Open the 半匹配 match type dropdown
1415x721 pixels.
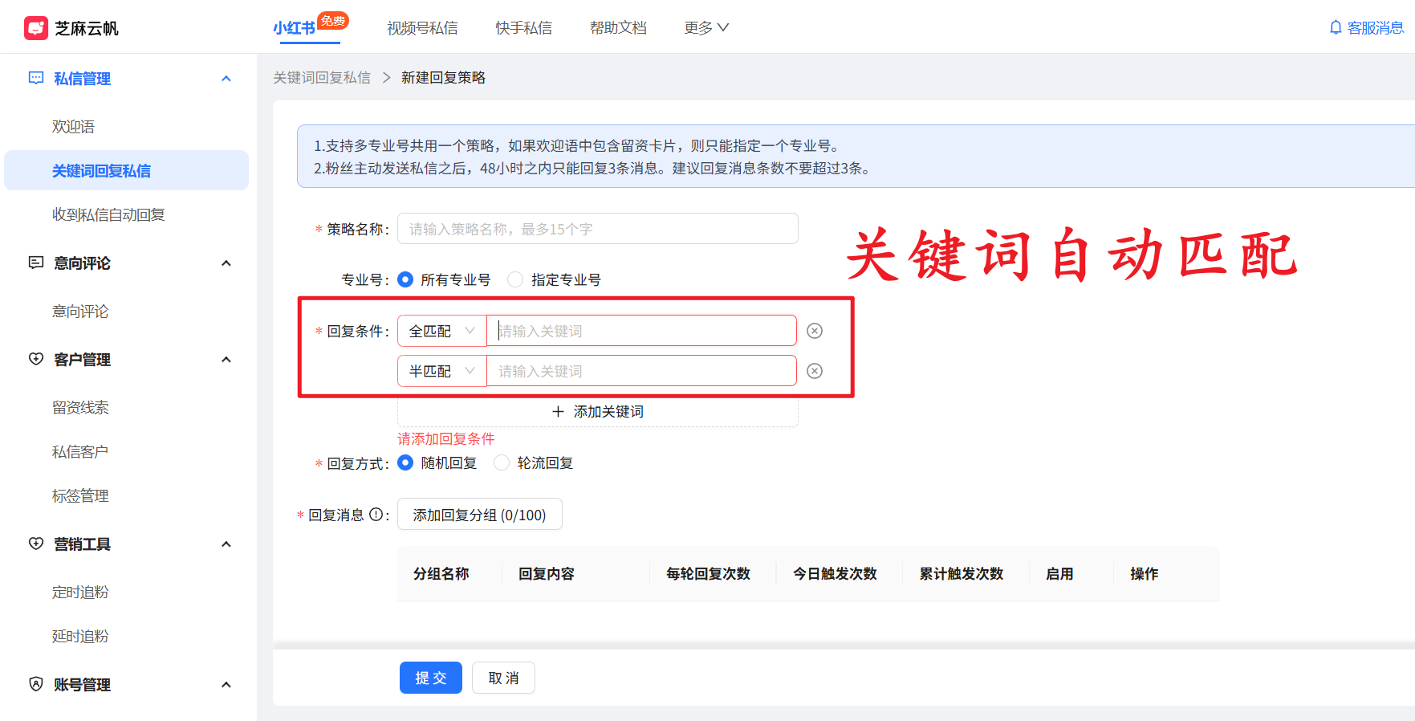tap(441, 371)
